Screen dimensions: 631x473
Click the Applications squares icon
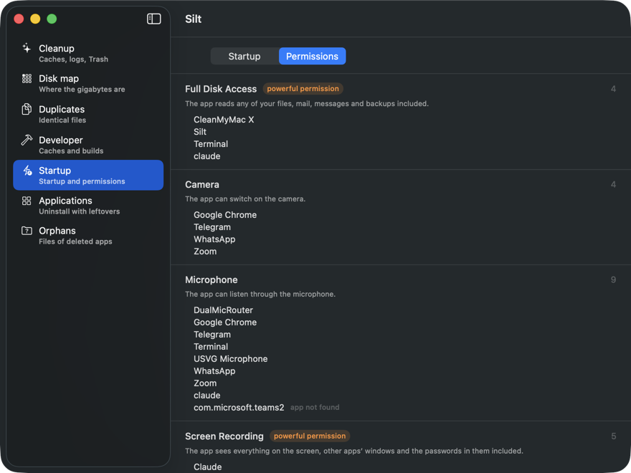pyautogui.click(x=27, y=201)
